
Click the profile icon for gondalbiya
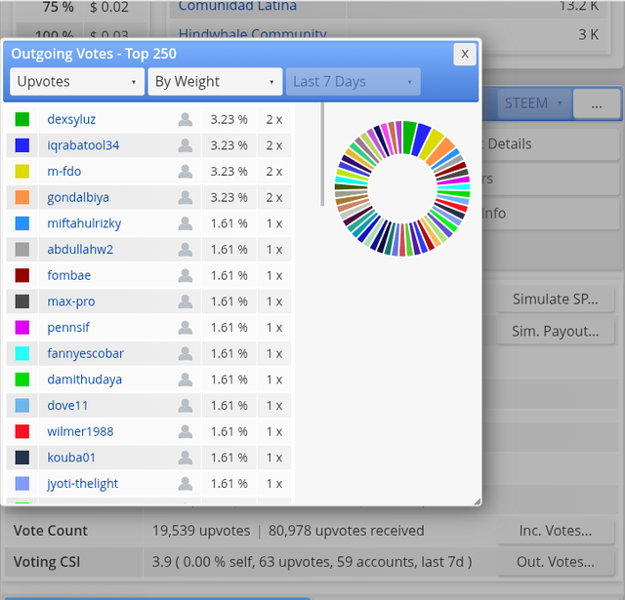186,197
